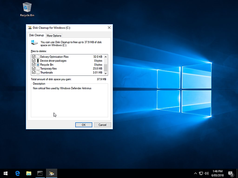This screenshot has width=238, height=178.
Task: Click the Thumbnails page icon
Action: click(38, 73)
